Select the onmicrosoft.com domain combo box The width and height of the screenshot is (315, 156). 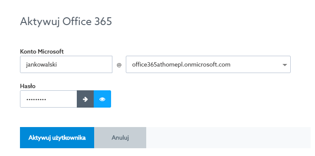208,64
